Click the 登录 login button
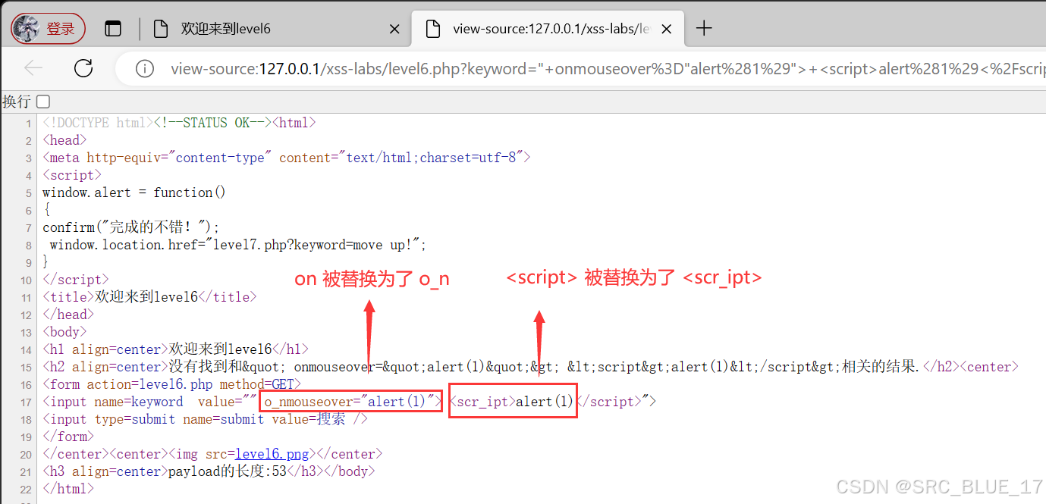Viewport: 1046px width, 504px height. [x=48, y=28]
